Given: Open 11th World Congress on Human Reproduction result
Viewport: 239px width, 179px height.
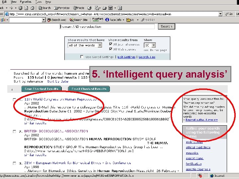Looking at the screenshot, I should (x=61, y=99).
